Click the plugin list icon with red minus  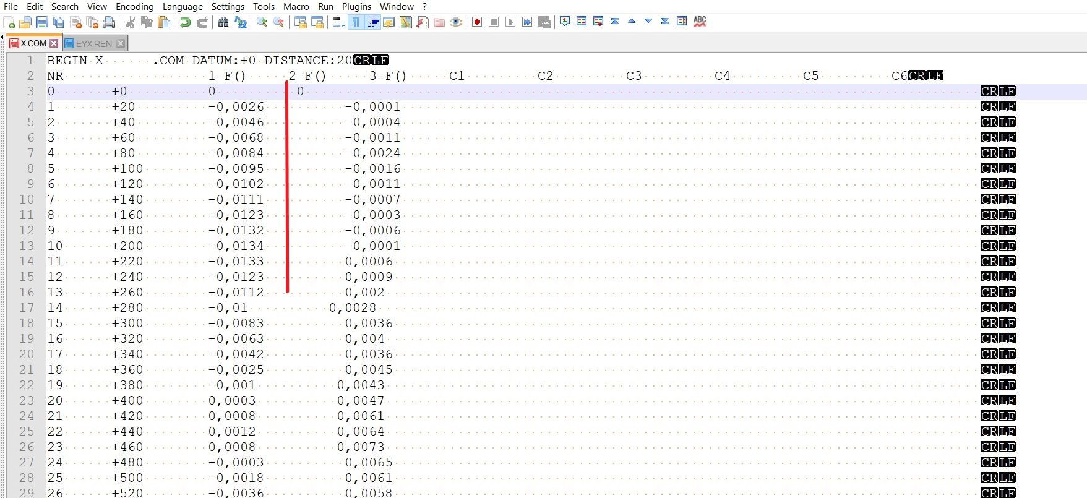598,21
